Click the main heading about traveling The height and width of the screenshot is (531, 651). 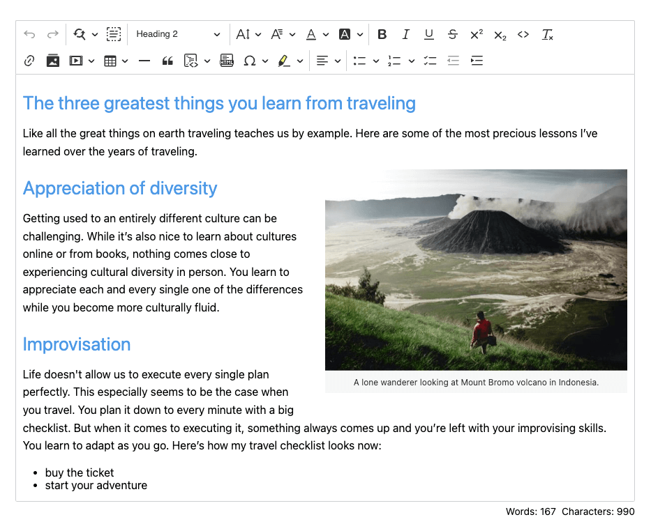[219, 103]
